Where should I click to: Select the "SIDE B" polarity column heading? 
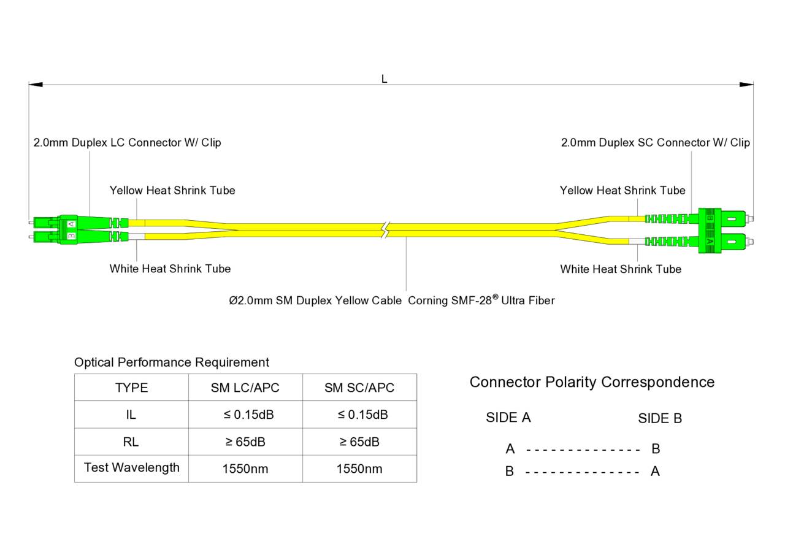tap(660, 418)
